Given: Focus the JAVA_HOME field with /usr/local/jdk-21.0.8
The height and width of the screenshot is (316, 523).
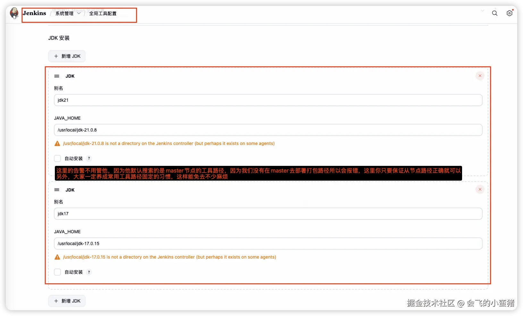Looking at the screenshot, I should pos(268,130).
